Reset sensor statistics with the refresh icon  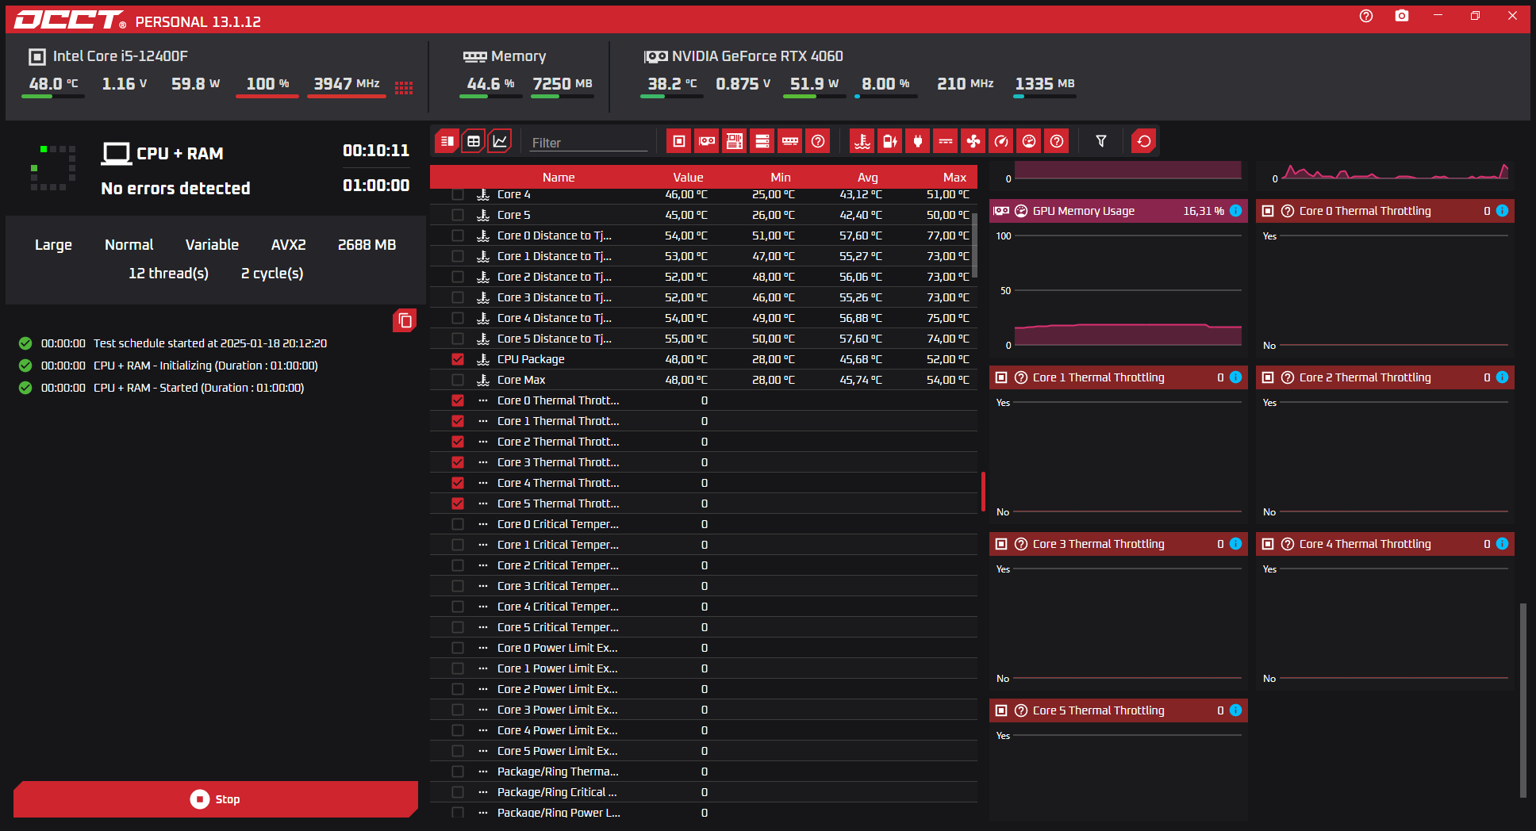coord(1143,141)
